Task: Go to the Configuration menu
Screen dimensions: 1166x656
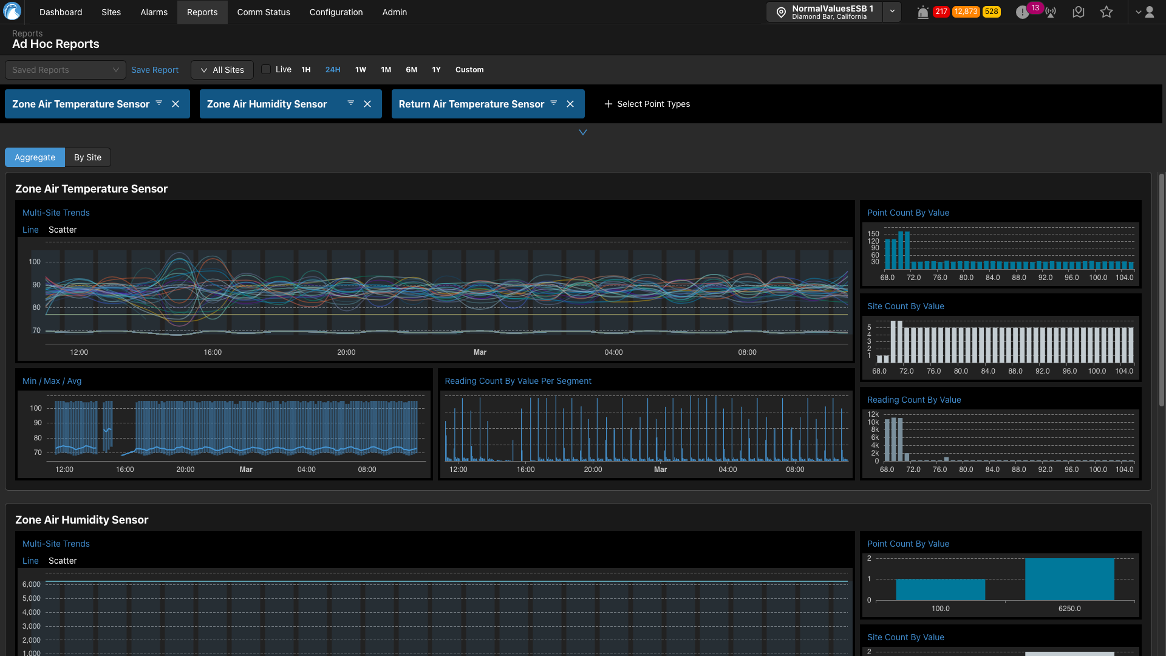Action: [336, 12]
